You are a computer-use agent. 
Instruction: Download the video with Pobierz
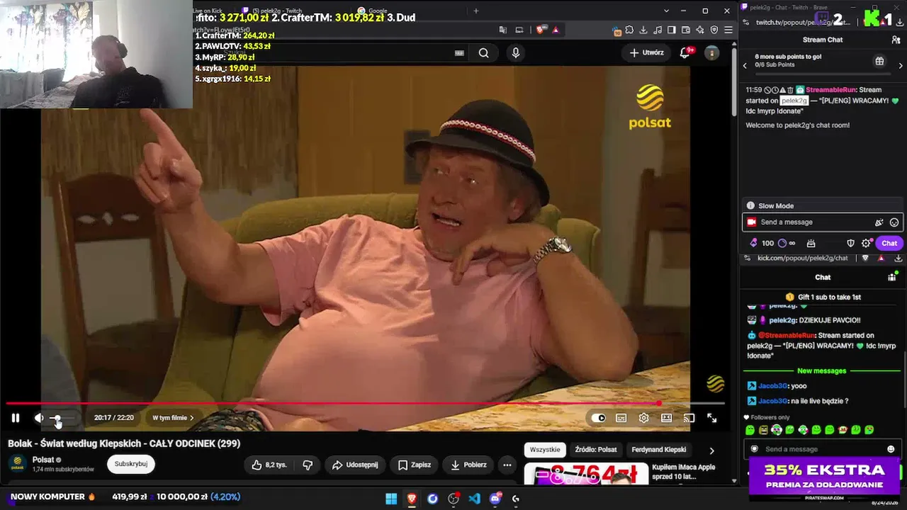[x=469, y=465]
